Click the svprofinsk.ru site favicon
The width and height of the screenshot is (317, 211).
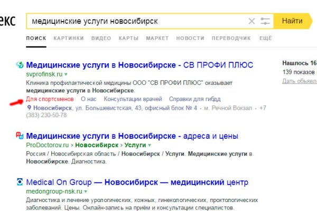pyautogui.click(x=20, y=65)
